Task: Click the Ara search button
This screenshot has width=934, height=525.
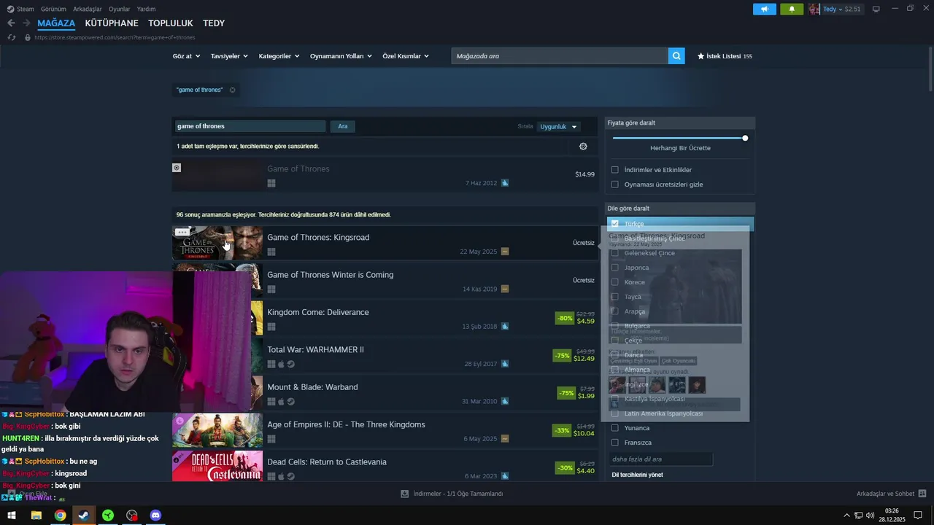Action: (x=343, y=126)
